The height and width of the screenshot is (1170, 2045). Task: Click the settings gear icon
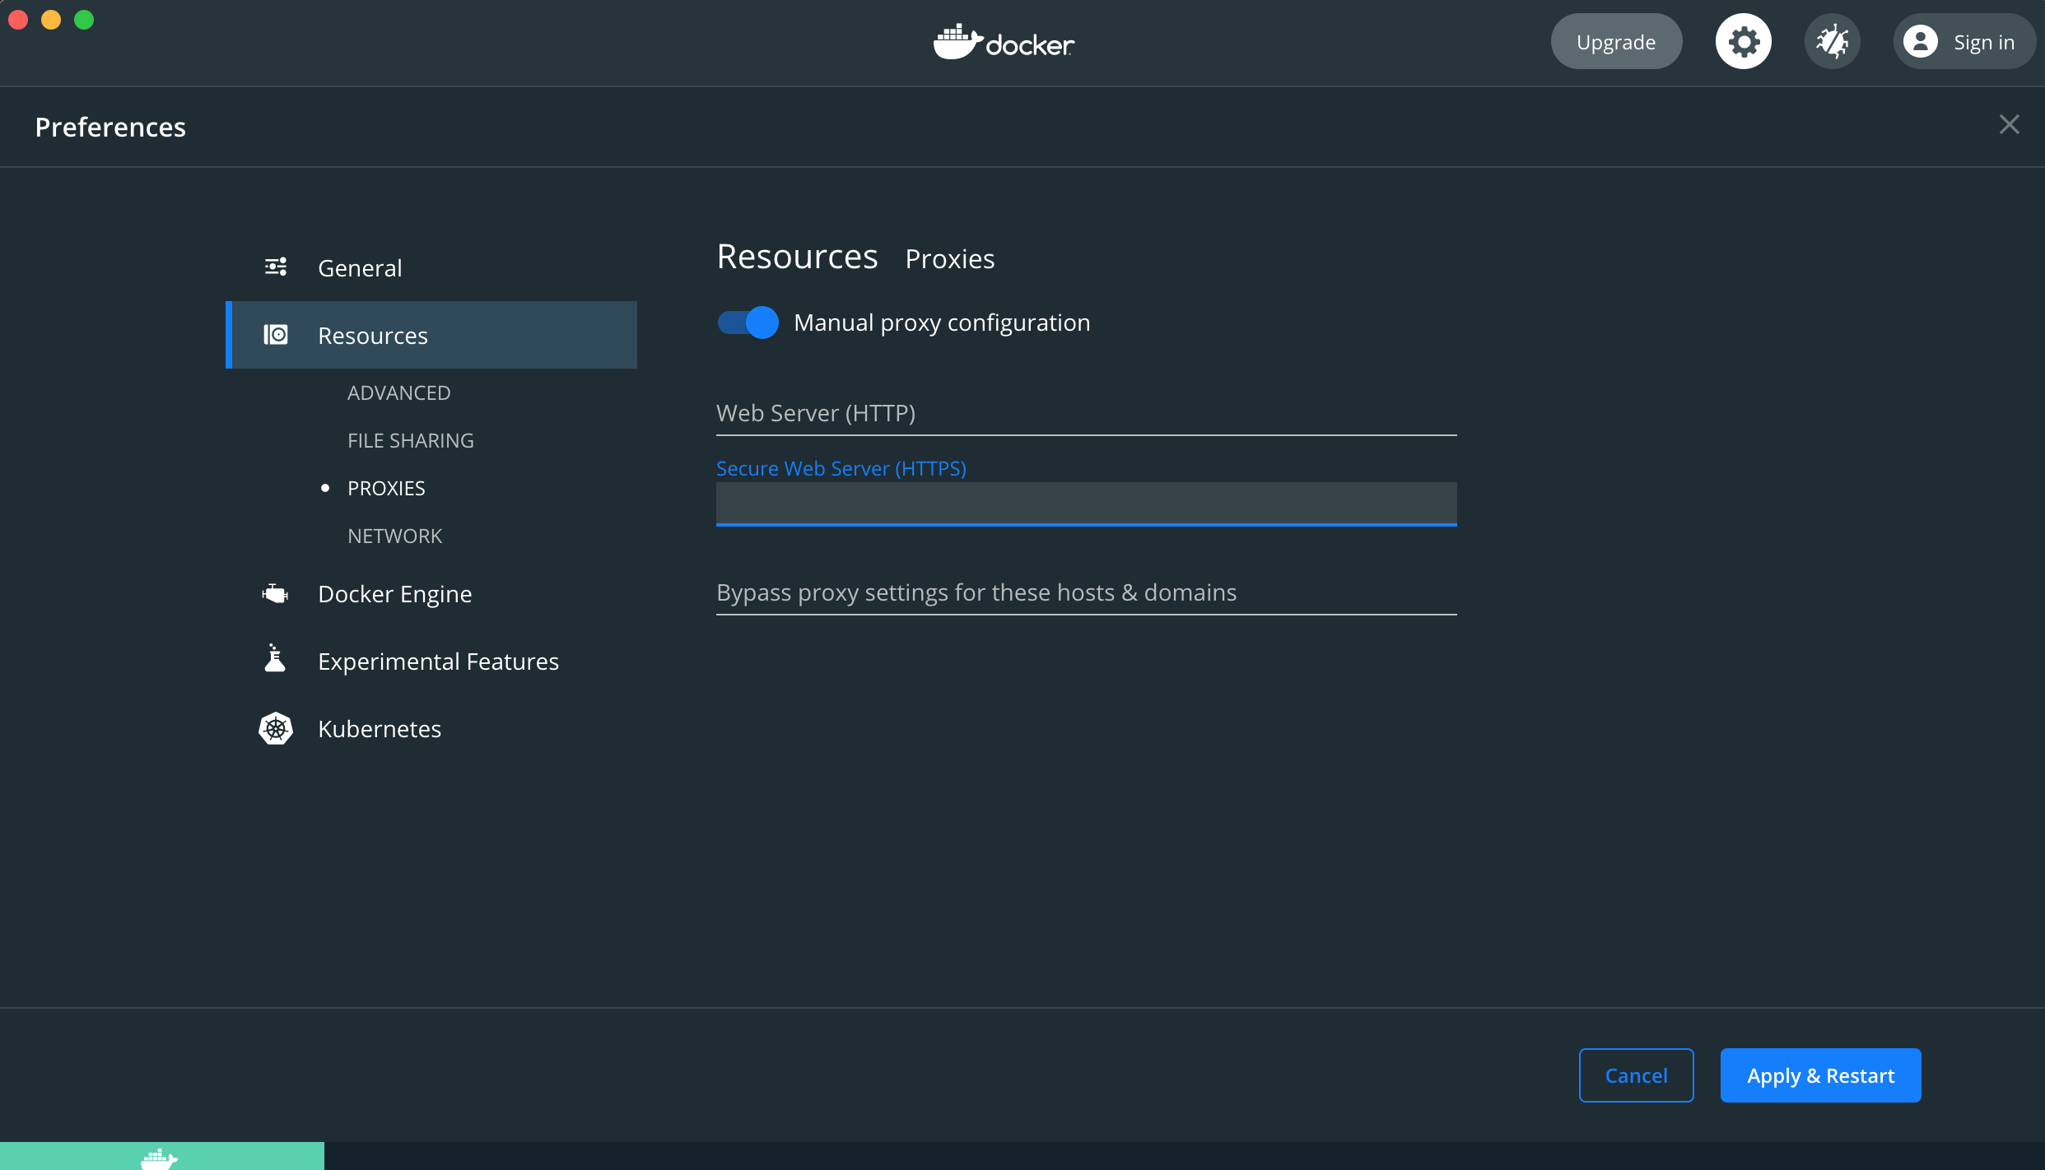pos(1743,42)
